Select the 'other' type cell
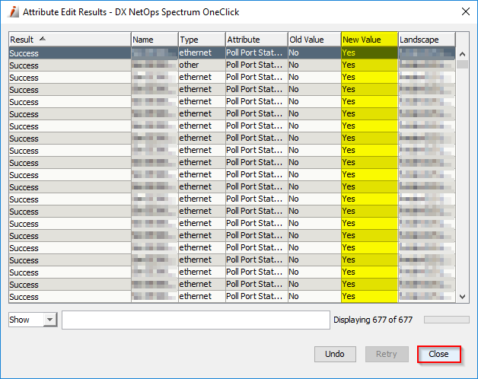 tap(202, 65)
